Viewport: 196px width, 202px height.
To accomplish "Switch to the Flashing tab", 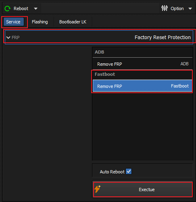I will tap(40, 22).
